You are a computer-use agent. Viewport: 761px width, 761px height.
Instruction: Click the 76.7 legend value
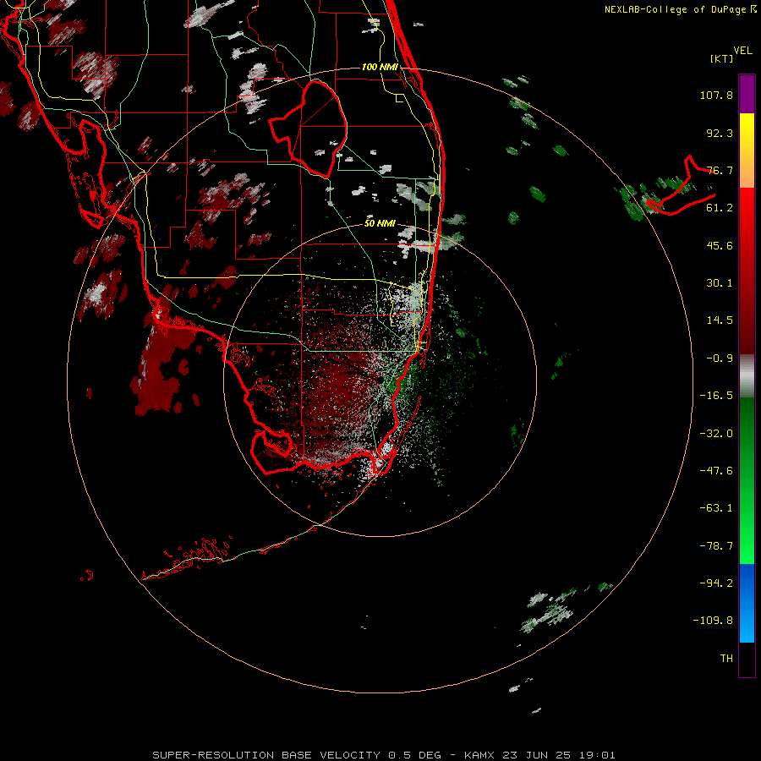point(720,170)
